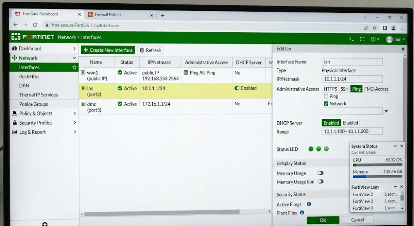Close the FortiView Logs widget
This screenshot has height=226, width=414.
(x=402, y=187)
